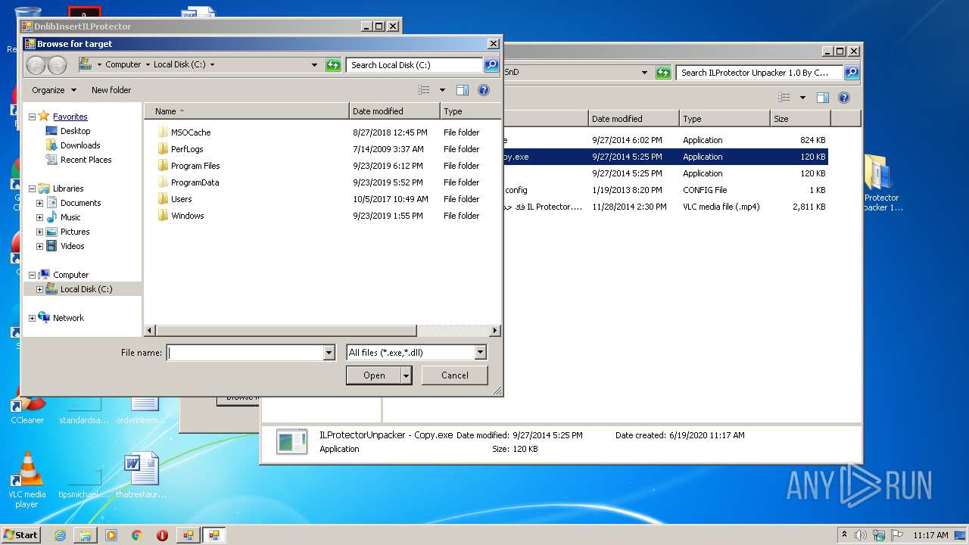Create a New folder
The width and height of the screenshot is (969, 545).
tap(111, 90)
